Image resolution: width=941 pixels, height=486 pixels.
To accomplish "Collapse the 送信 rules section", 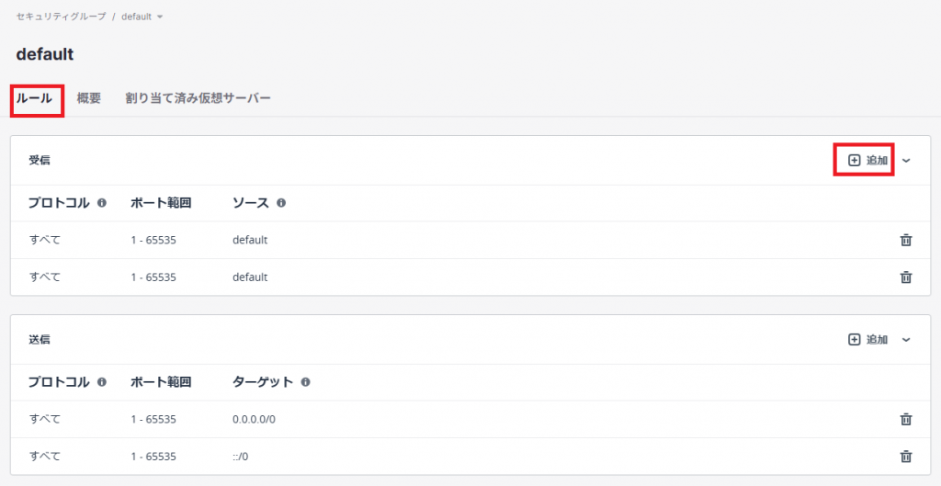I will pos(906,340).
